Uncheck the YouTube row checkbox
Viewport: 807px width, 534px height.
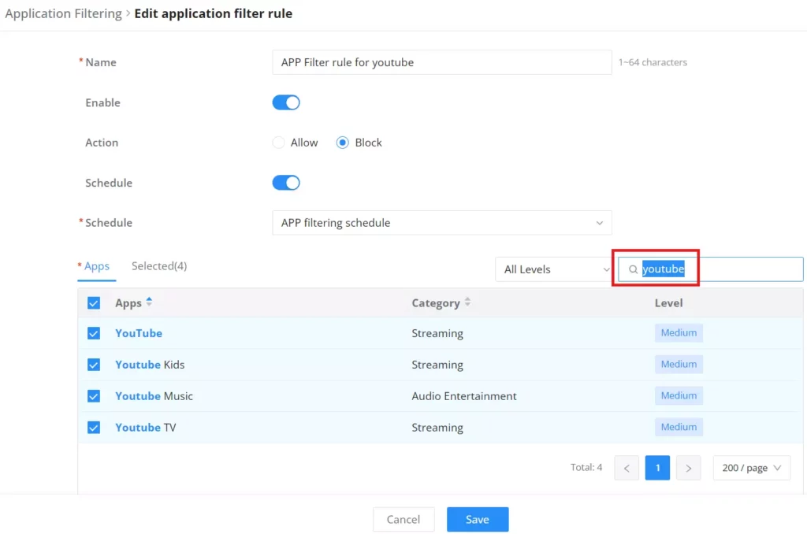coord(94,333)
